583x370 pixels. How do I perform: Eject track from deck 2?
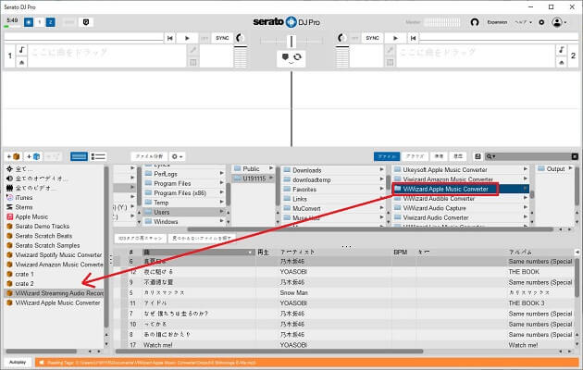tap(562, 62)
